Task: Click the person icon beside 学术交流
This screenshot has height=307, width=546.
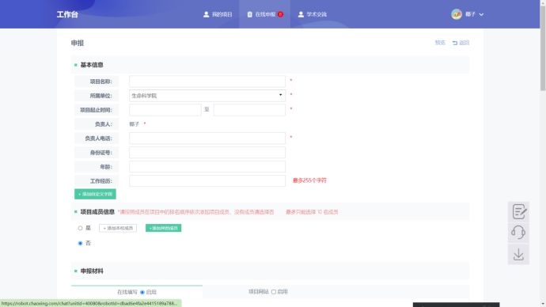Action: click(301, 14)
